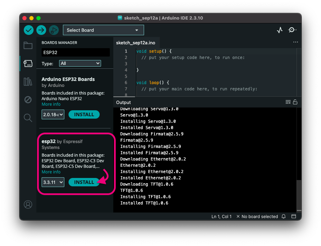Click code line void loop() {

click(153, 83)
